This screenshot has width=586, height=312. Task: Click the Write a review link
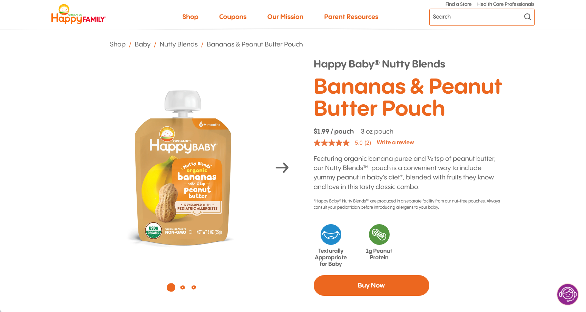tap(395, 142)
